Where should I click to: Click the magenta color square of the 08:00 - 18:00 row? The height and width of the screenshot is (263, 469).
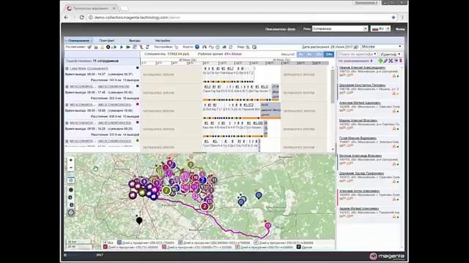pyautogui.click(x=137, y=104)
